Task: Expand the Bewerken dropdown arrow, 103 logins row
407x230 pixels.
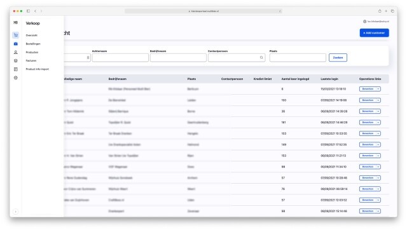Action: pyautogui.click(x=378, y=133)
